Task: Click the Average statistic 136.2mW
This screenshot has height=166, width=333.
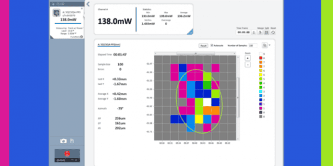Action: (x=184, y=16)
